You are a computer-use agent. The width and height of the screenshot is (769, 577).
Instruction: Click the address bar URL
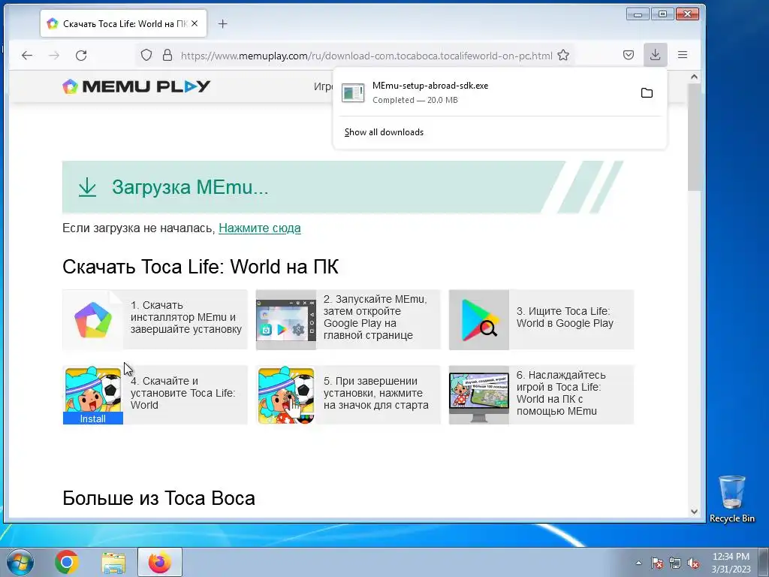tap(366, 56)
